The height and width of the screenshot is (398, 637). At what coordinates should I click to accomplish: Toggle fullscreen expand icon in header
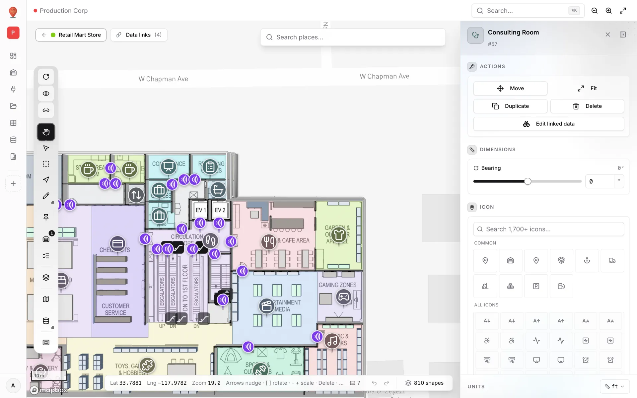[x=623, y=11]
